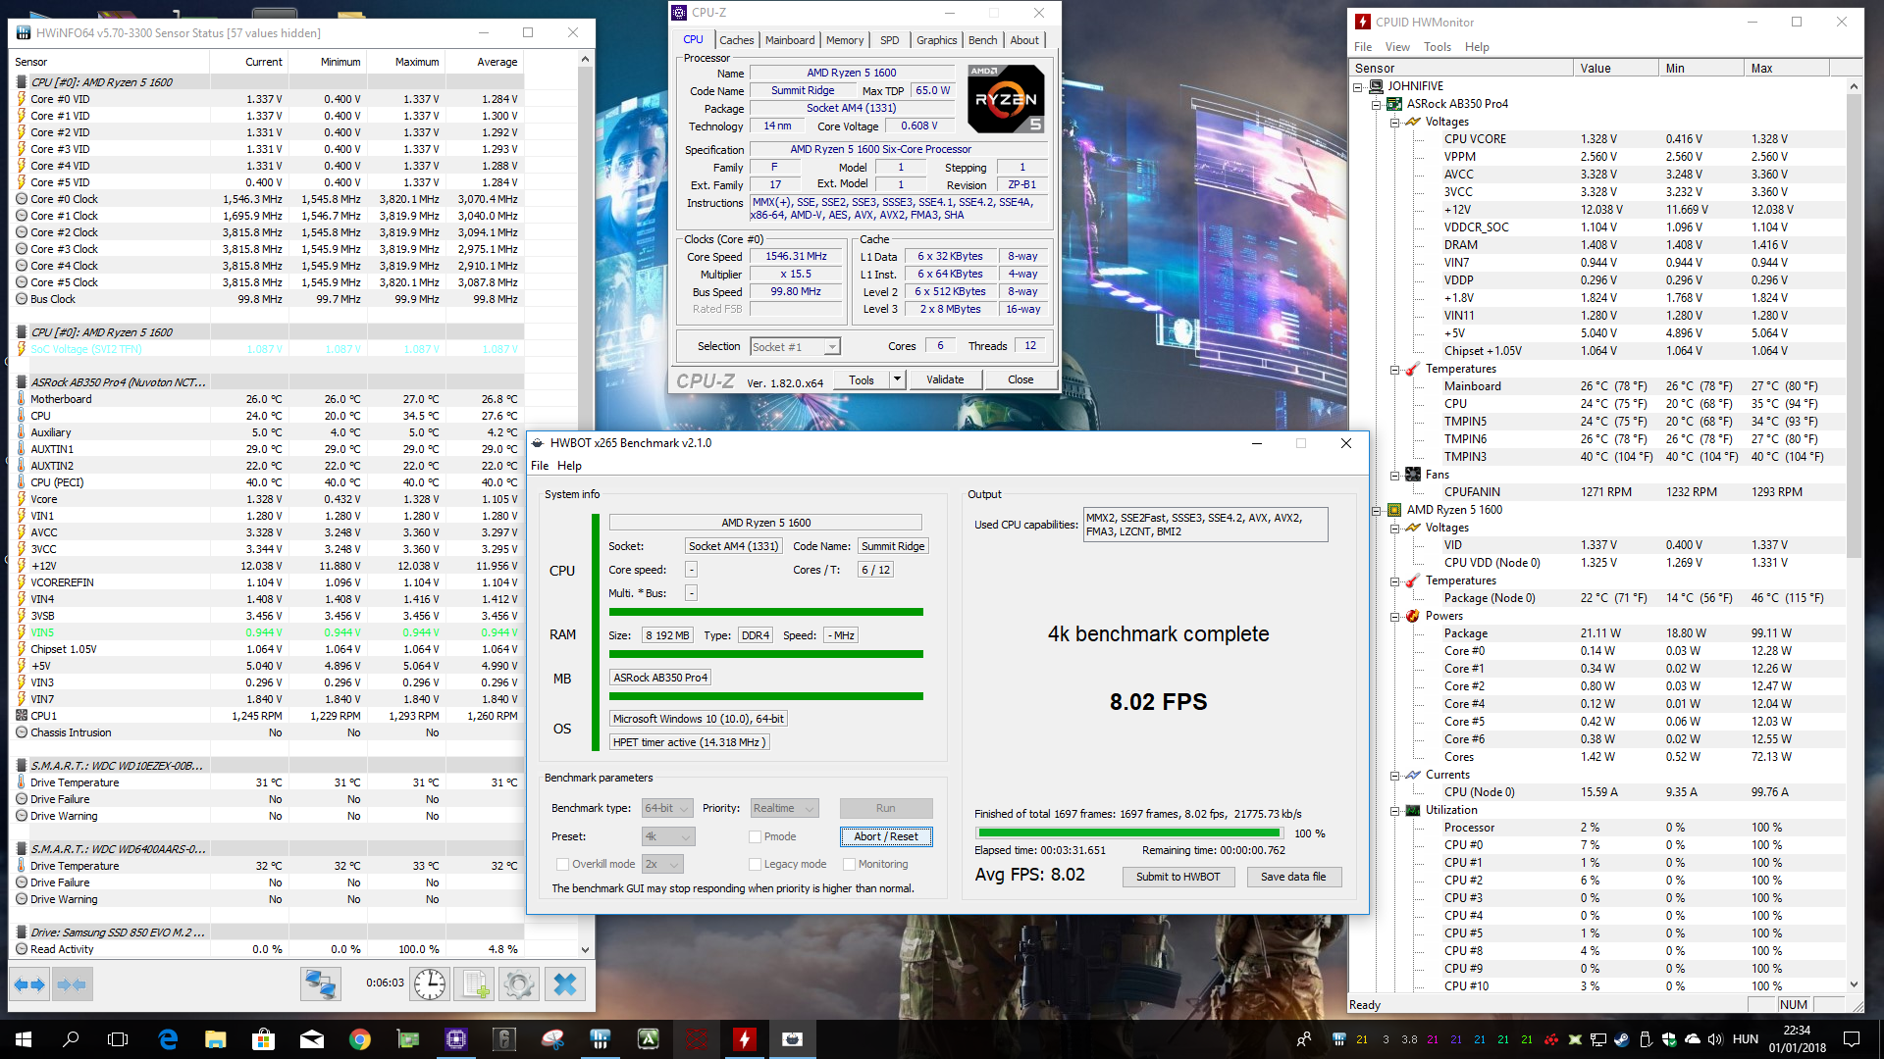Open the Overkill 2x dropdown

662,864
